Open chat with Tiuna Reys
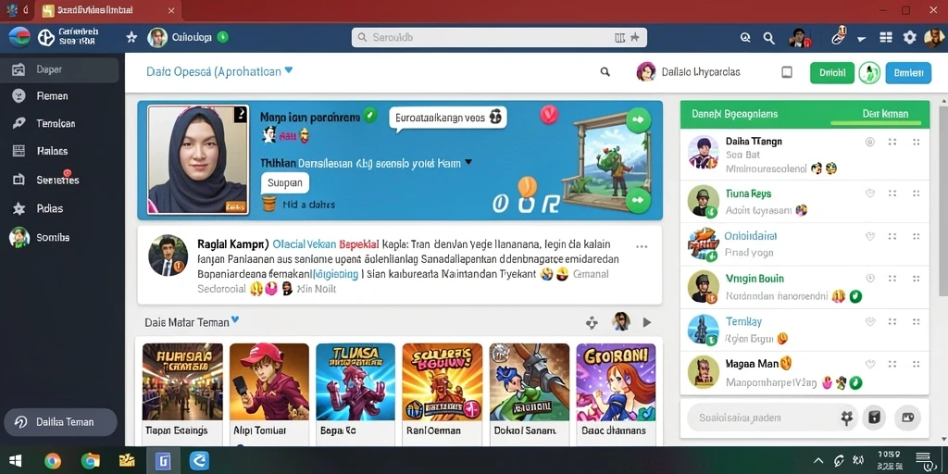 (805, 201)
